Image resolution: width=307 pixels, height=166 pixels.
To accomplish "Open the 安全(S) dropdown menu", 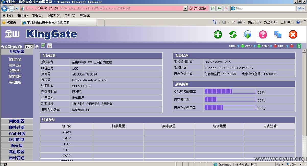I will pos(271,22).
